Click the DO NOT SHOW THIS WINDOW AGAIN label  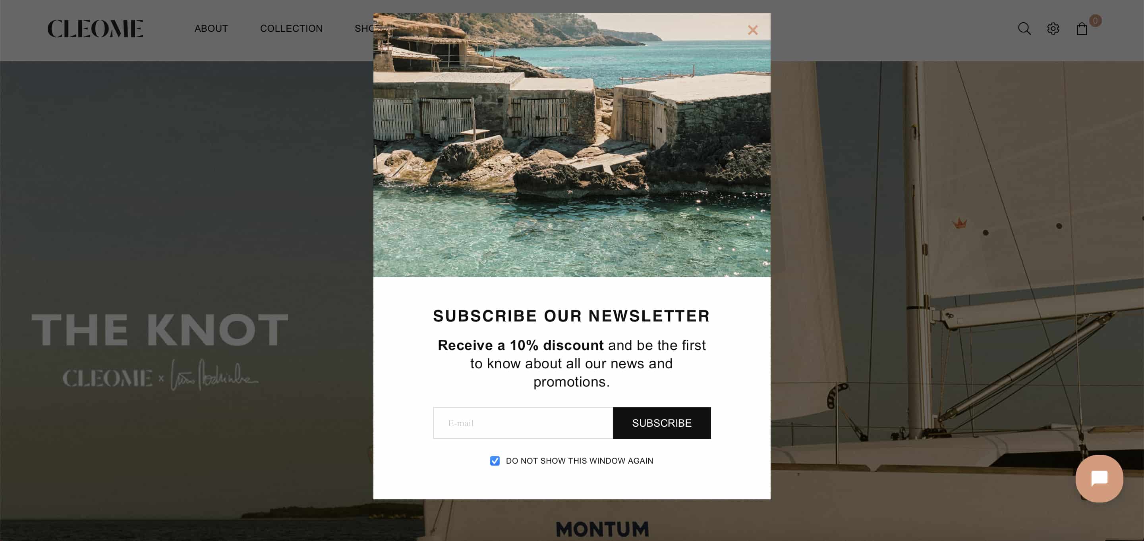pyautogui.click(x=580, y=461)
